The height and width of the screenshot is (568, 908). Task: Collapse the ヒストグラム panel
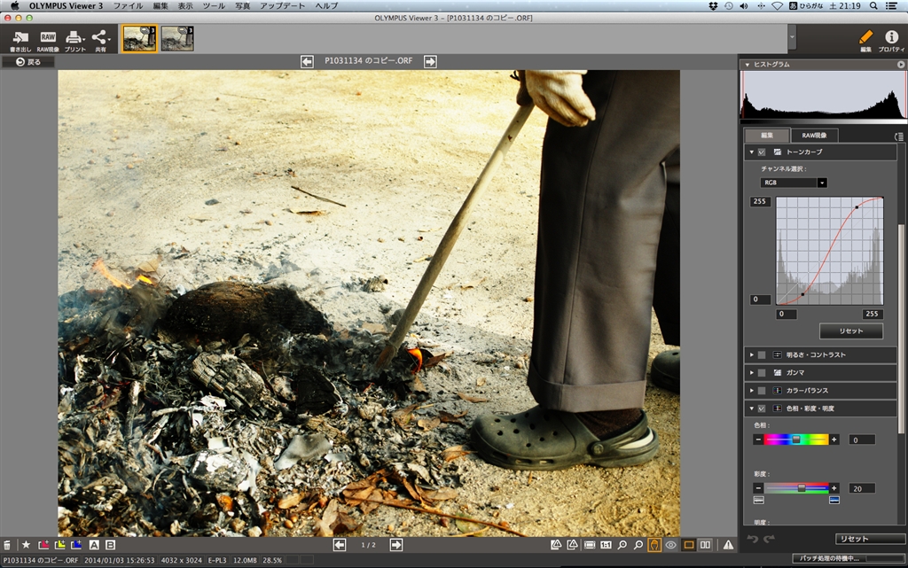[747, 65]
